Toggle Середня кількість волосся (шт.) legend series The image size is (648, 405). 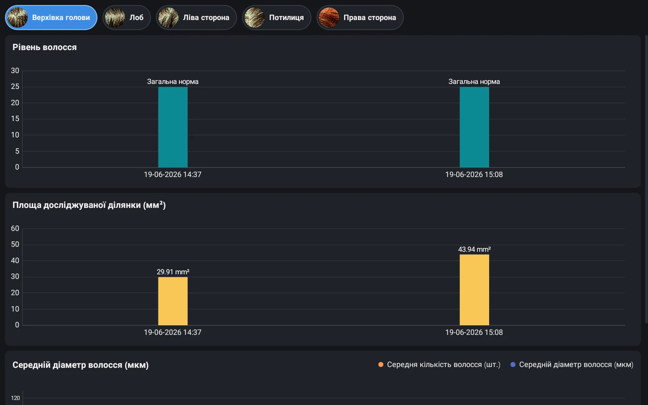pos(439,364)
